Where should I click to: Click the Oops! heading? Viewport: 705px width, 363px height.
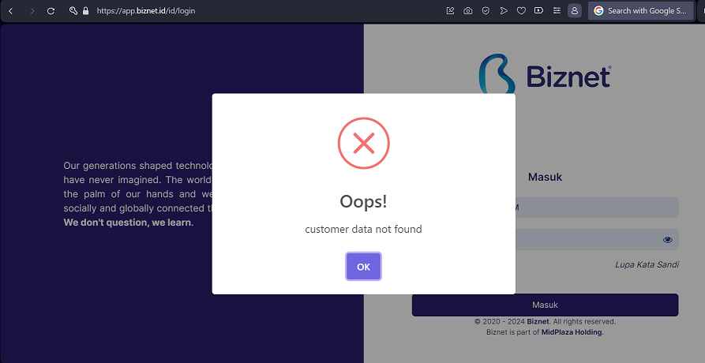coord(363,201)
